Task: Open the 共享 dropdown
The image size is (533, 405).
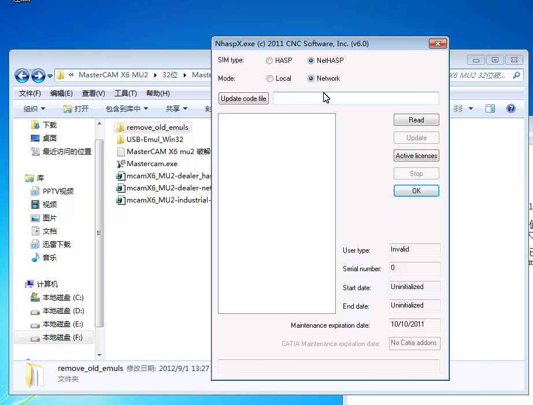Action: click(176, 108)
